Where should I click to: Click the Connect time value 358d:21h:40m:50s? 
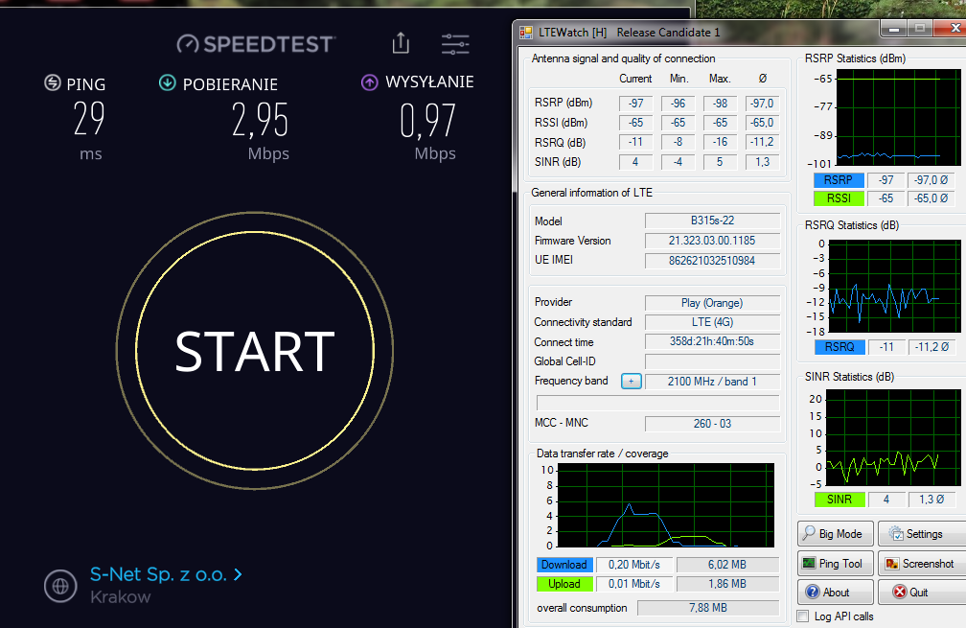pyautogui.click(x=712, y=341)
